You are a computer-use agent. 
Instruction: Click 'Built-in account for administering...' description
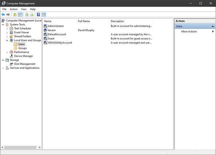pyautogui.click(x=131, y=26)
